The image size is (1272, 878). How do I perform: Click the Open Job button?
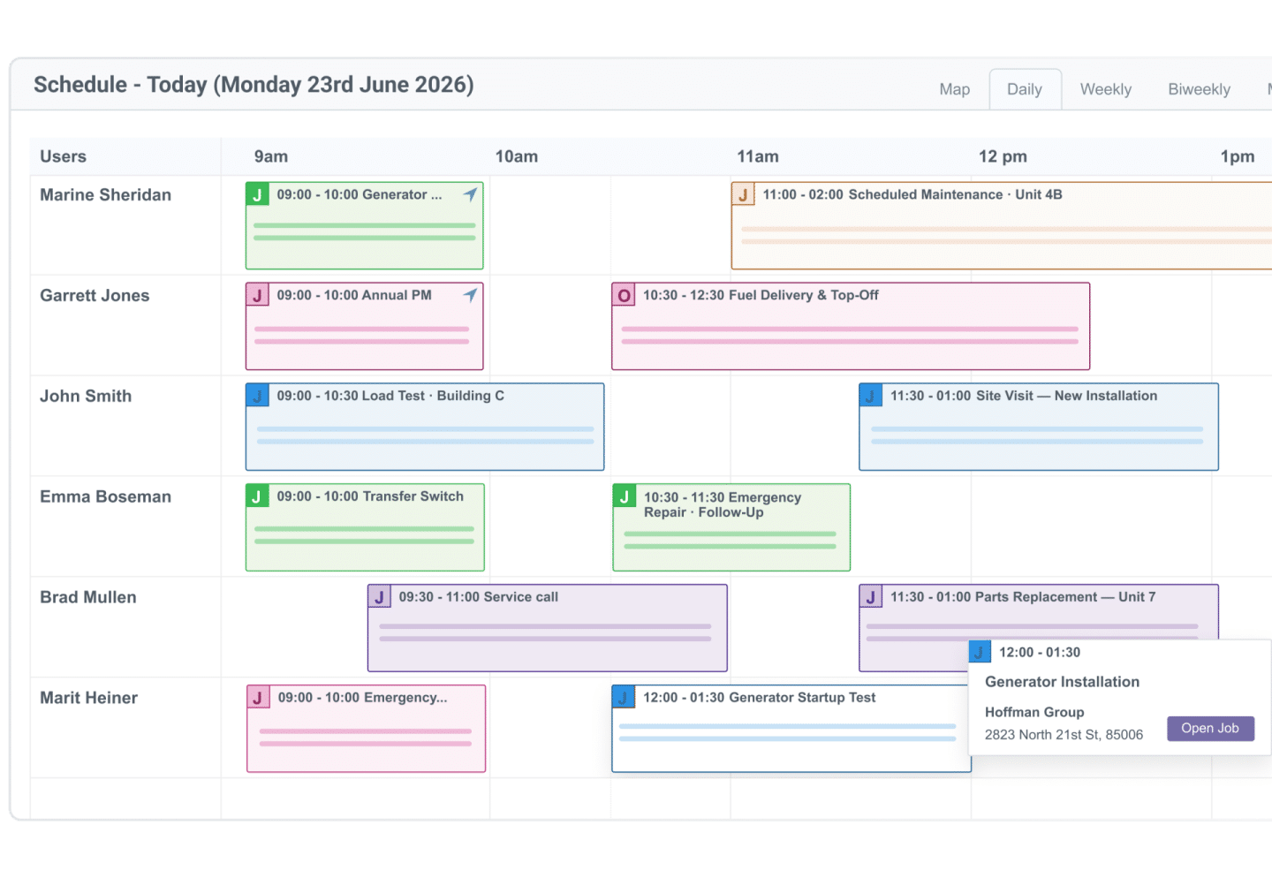click(1210, 728)
